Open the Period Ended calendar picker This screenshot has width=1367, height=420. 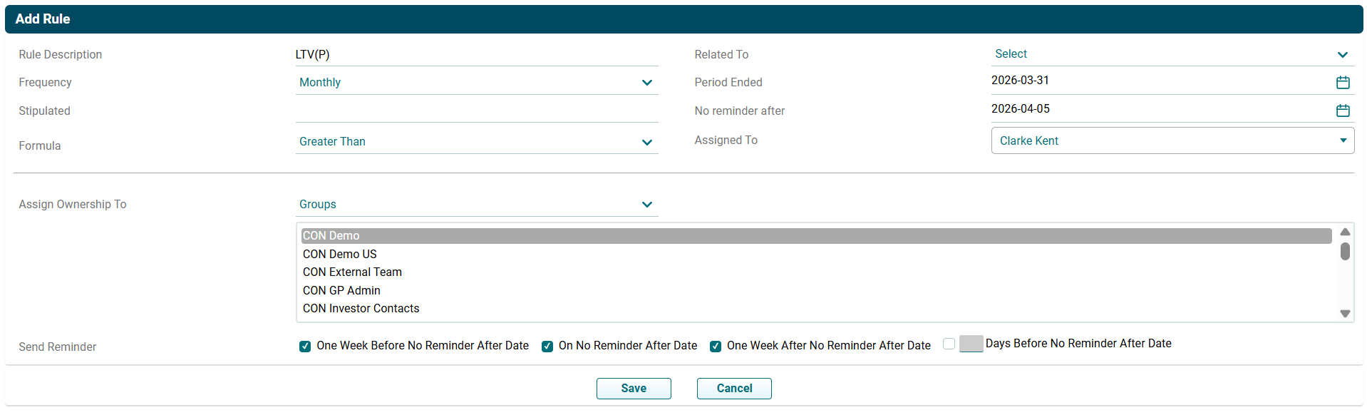tap(1343, 82)
